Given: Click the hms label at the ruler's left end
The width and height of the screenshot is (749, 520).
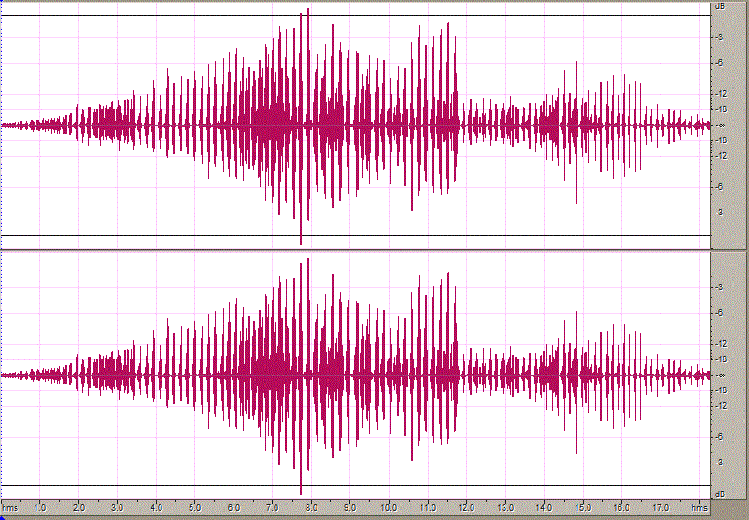Looking at the screenshot, I should (x=11, y=507).
